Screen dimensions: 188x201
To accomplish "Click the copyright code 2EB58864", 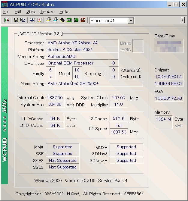I will click(x=134, y=194).
